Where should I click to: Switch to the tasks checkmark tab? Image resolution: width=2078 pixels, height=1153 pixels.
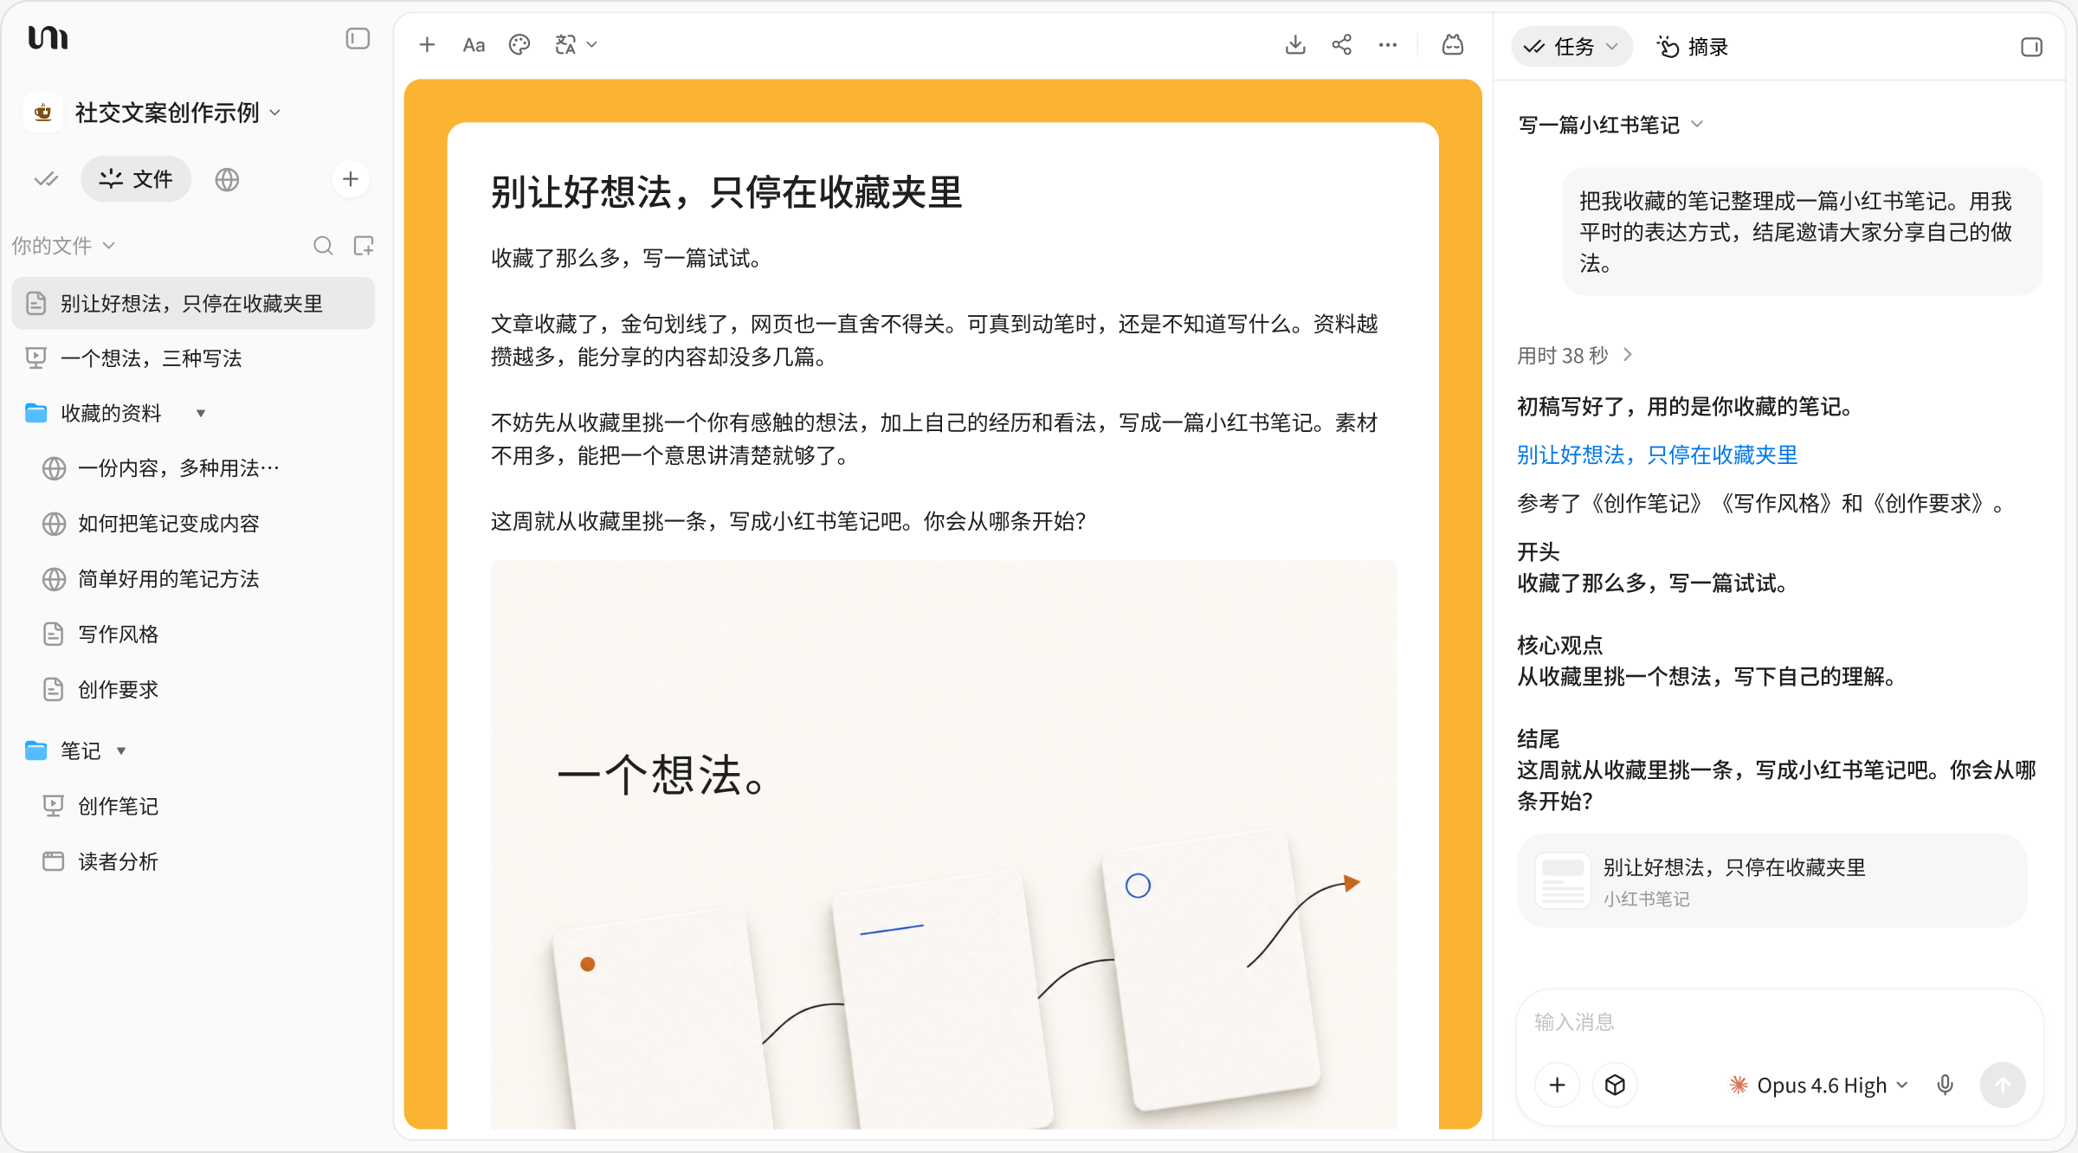(46, 179)
